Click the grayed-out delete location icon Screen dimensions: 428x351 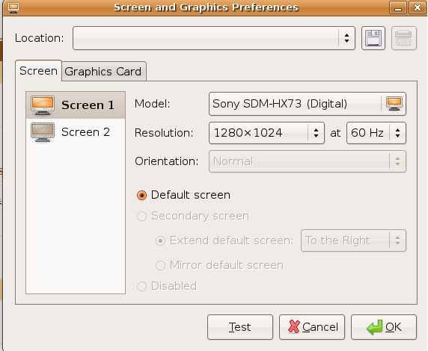coord(404,38)
